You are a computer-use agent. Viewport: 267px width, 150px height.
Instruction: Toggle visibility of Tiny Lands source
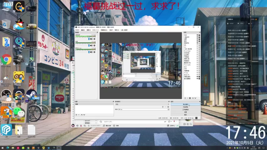(x=197, y=65)
